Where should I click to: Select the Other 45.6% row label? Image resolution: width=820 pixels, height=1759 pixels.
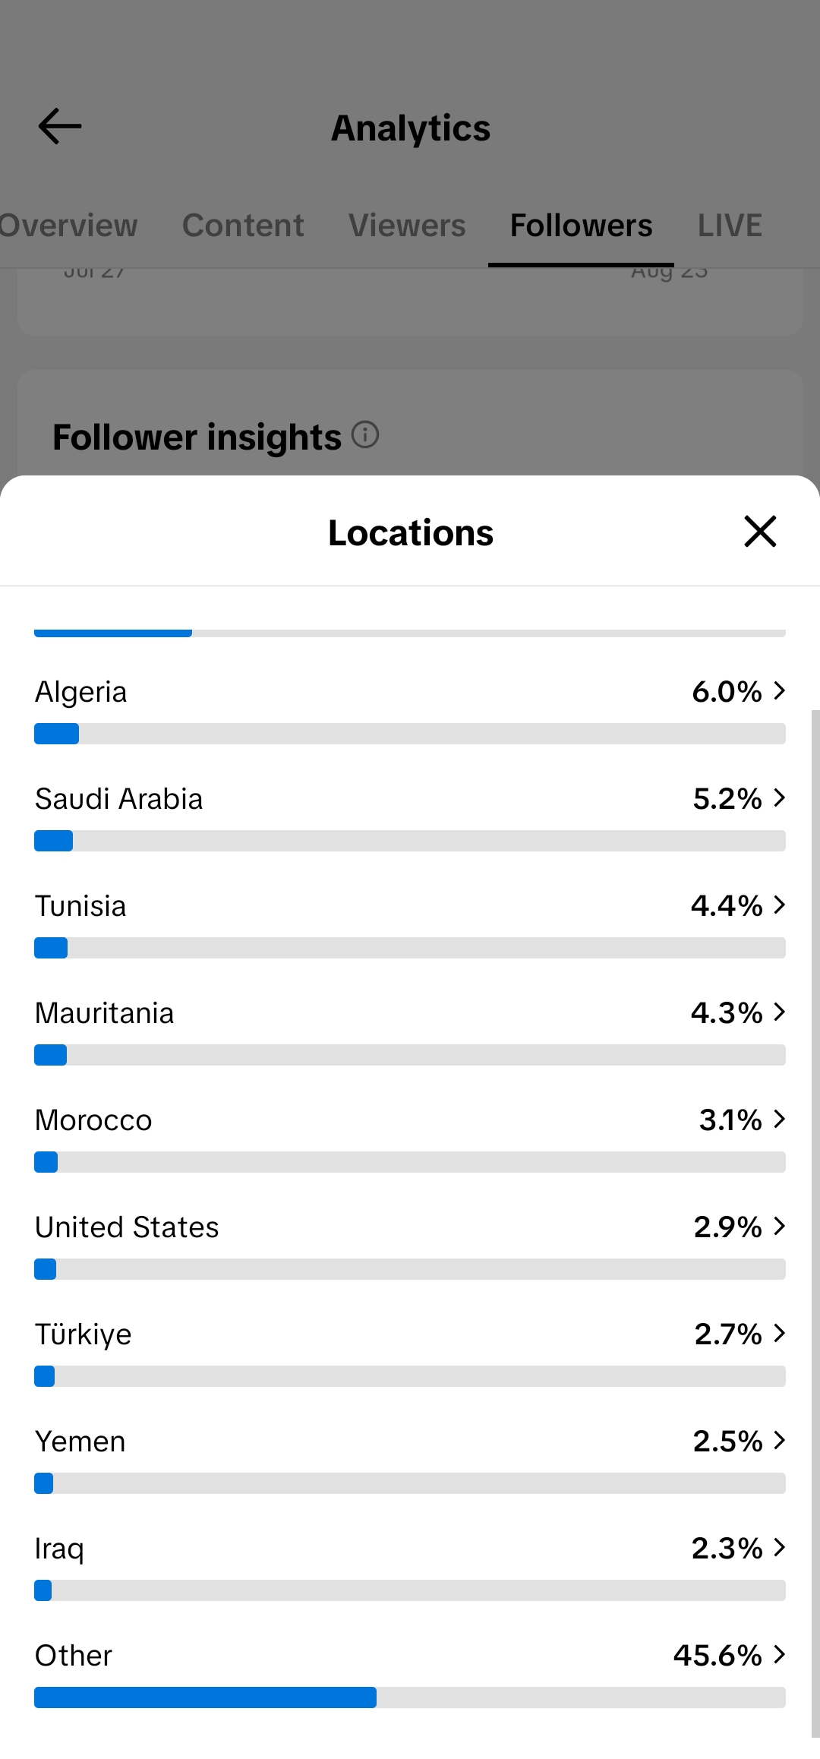click(x=74, y=1655)
